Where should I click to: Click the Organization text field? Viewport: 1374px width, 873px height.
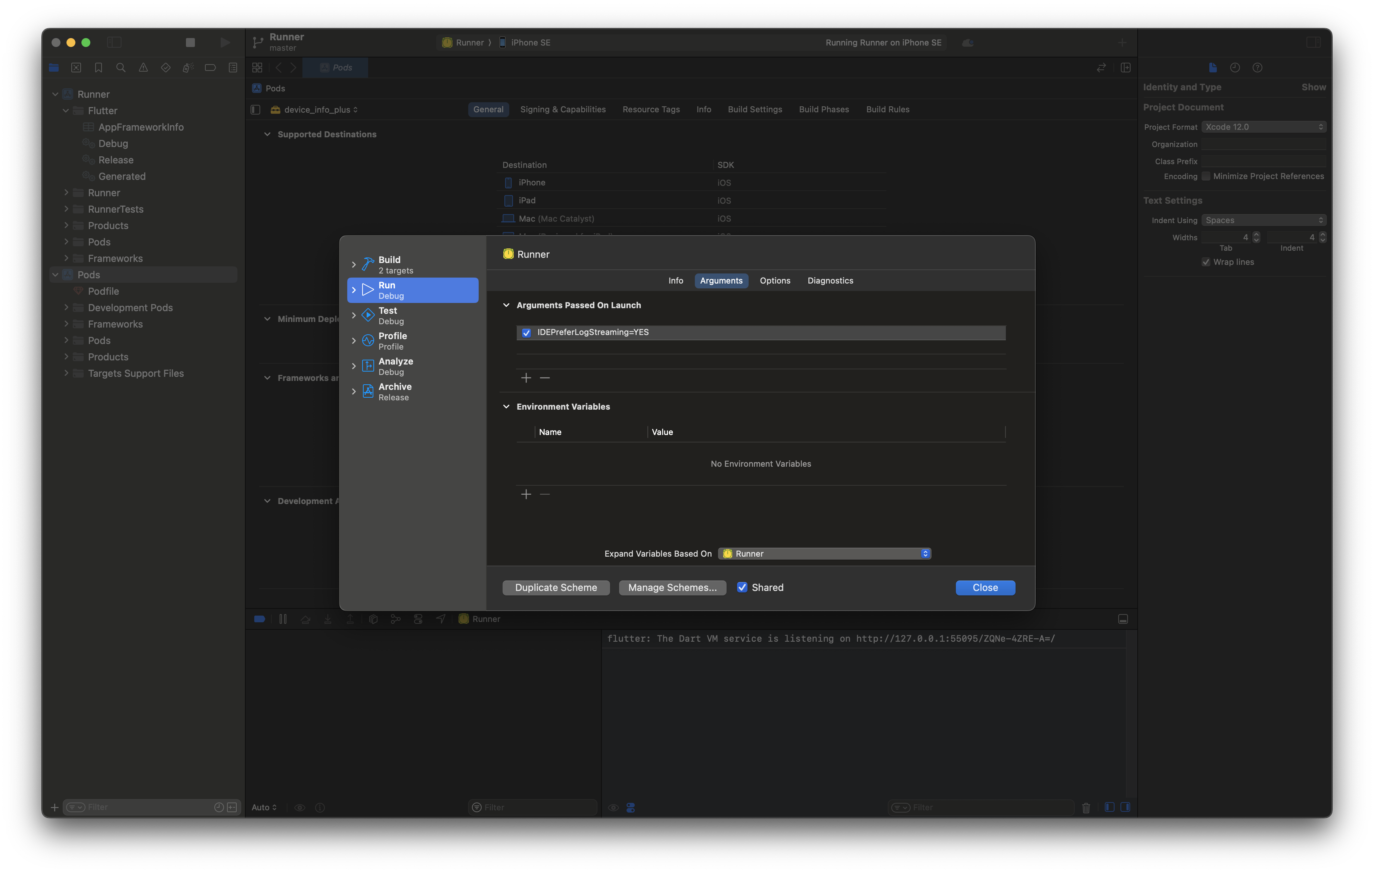(x=1264, y=144)
